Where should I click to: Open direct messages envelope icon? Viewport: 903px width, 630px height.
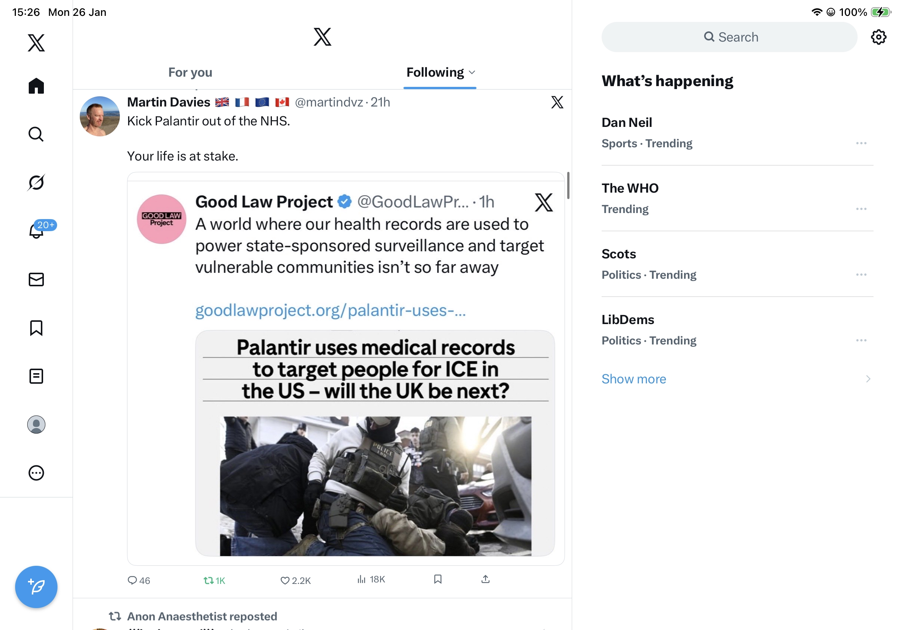[x=36, y=279]
